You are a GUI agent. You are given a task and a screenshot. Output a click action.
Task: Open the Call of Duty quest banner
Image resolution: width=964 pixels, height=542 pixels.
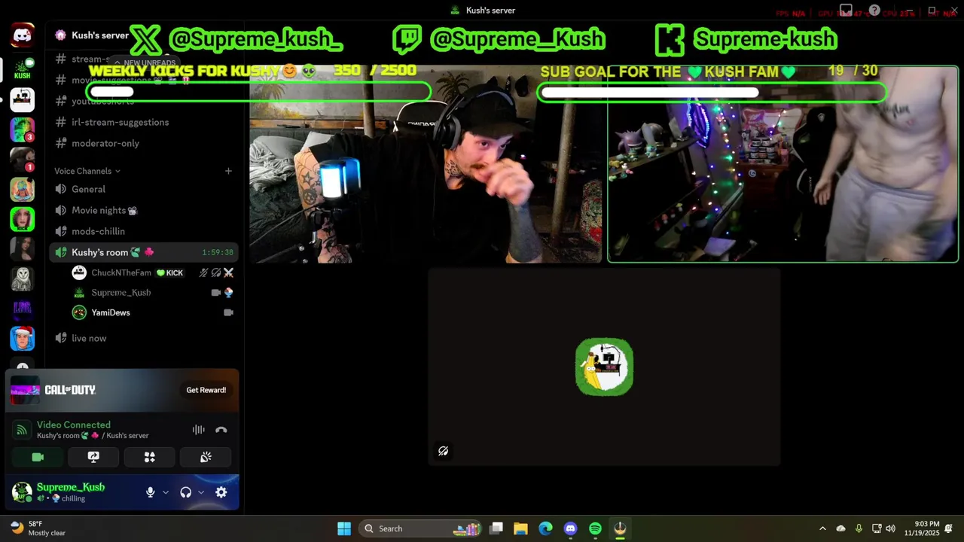click(122, 390)
